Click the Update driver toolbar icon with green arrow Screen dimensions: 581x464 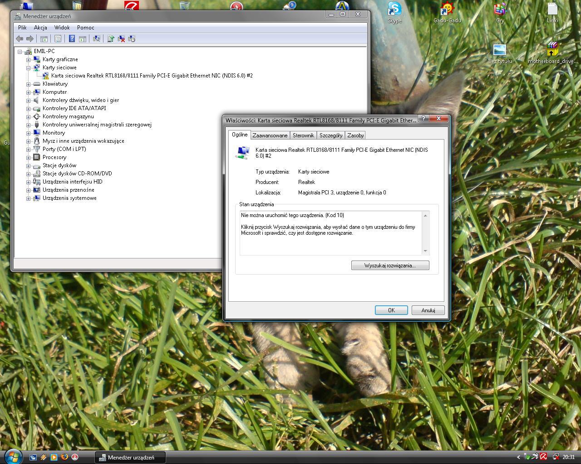(x=110, y=39)
